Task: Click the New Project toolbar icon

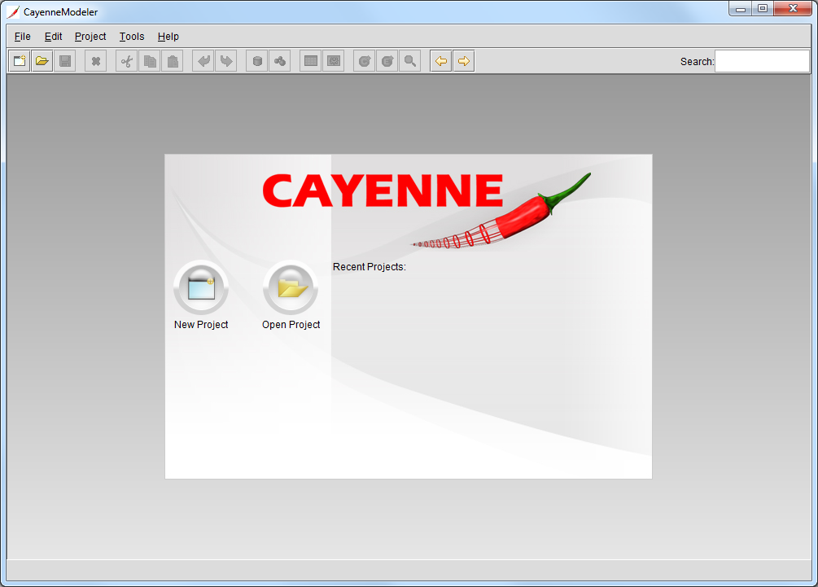Action: pyautogui.click(x=20, y=61)
